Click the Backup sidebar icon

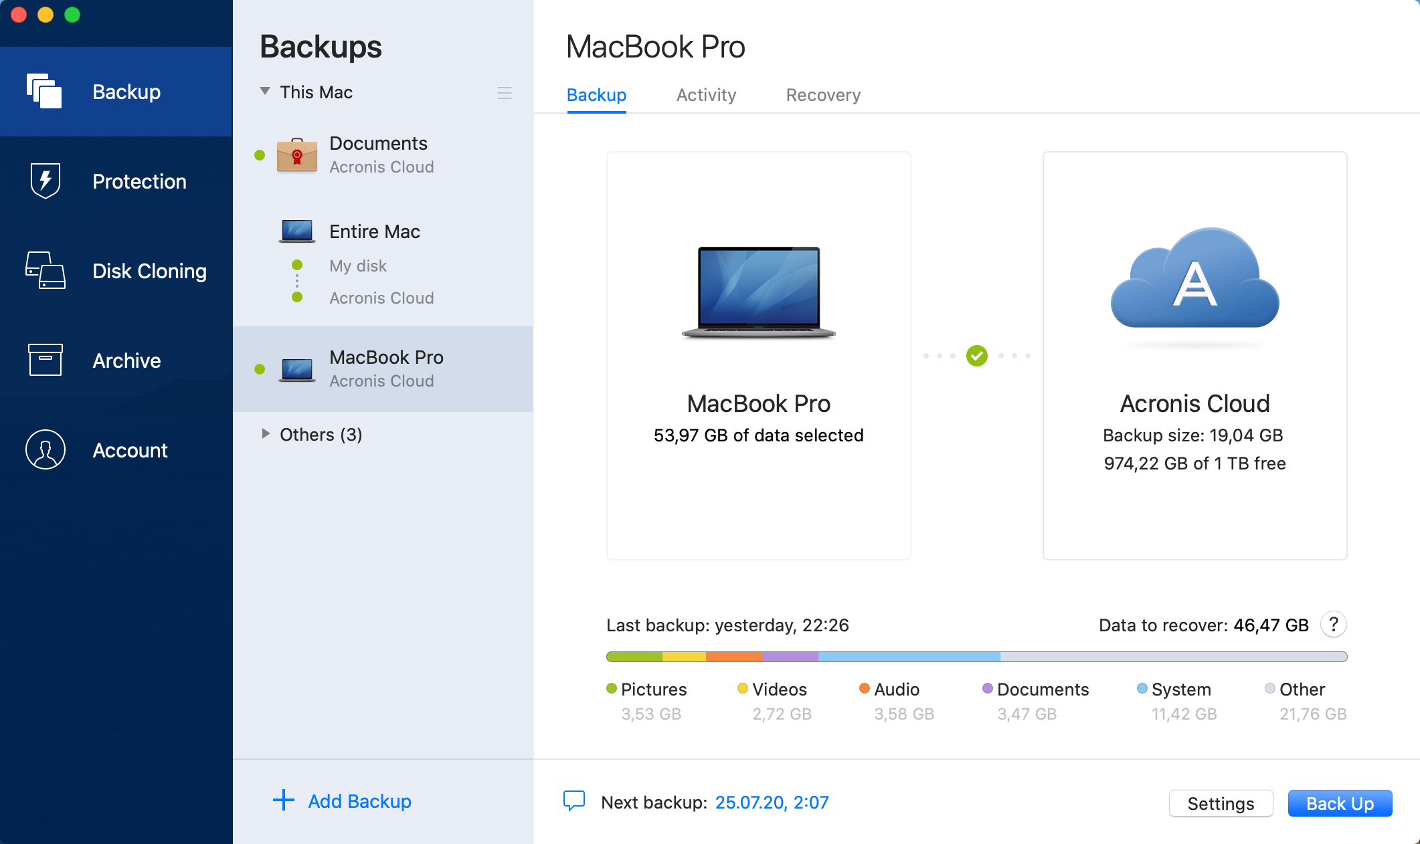pos(45,91)
